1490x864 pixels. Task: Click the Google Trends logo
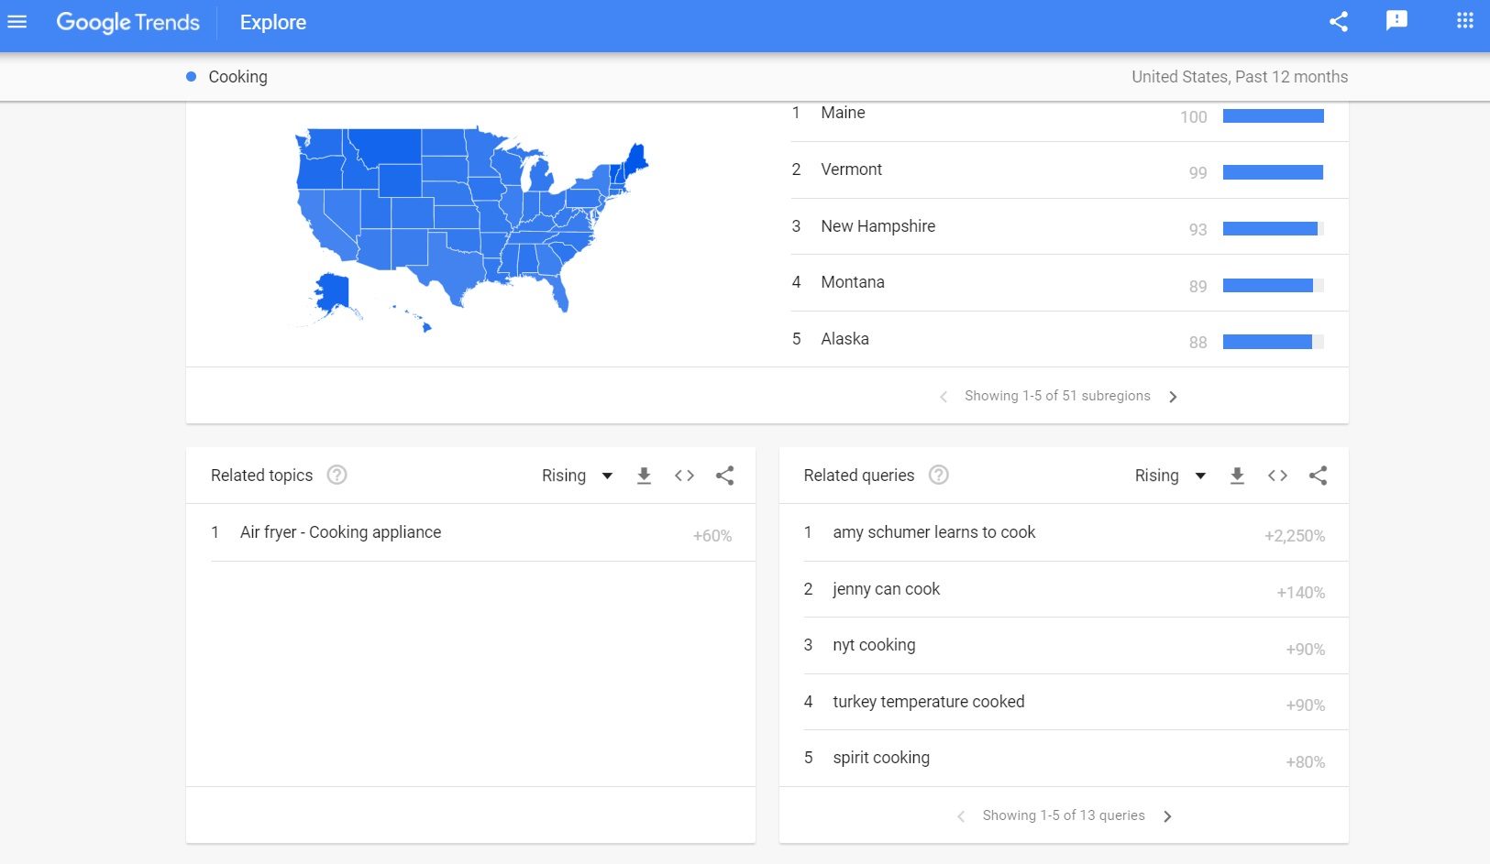(x=127, y=23)
